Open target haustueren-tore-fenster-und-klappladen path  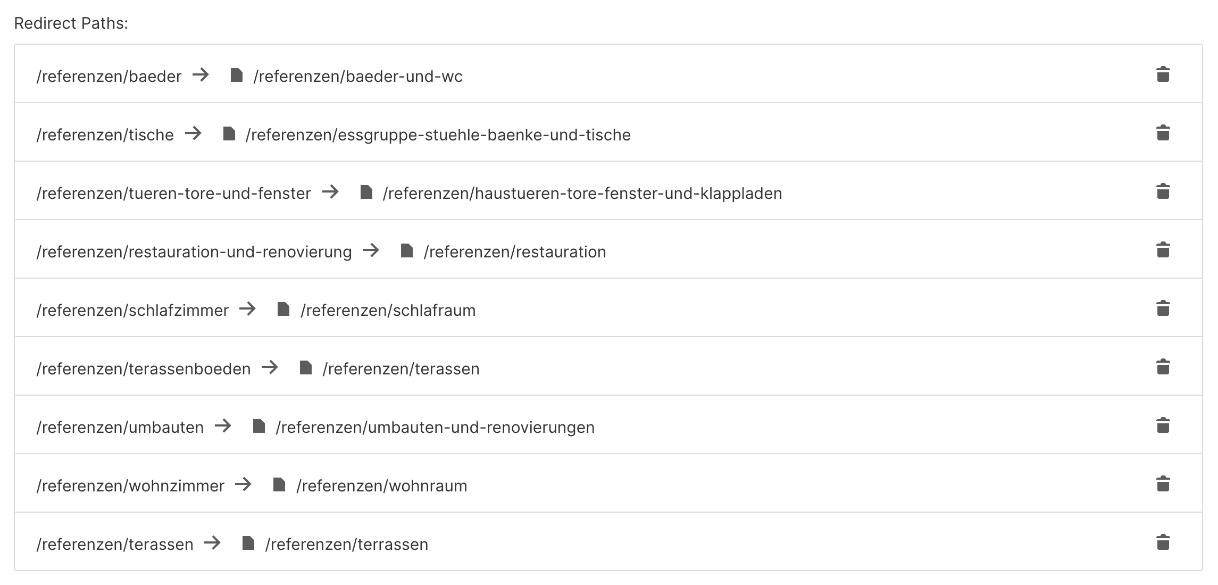coord(582,194)
